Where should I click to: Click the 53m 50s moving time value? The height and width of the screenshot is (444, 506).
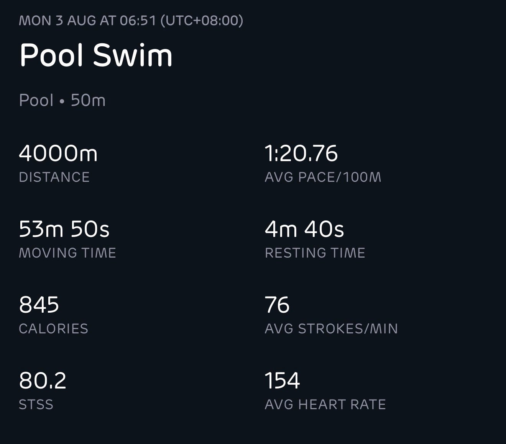(x=64, y=229)
